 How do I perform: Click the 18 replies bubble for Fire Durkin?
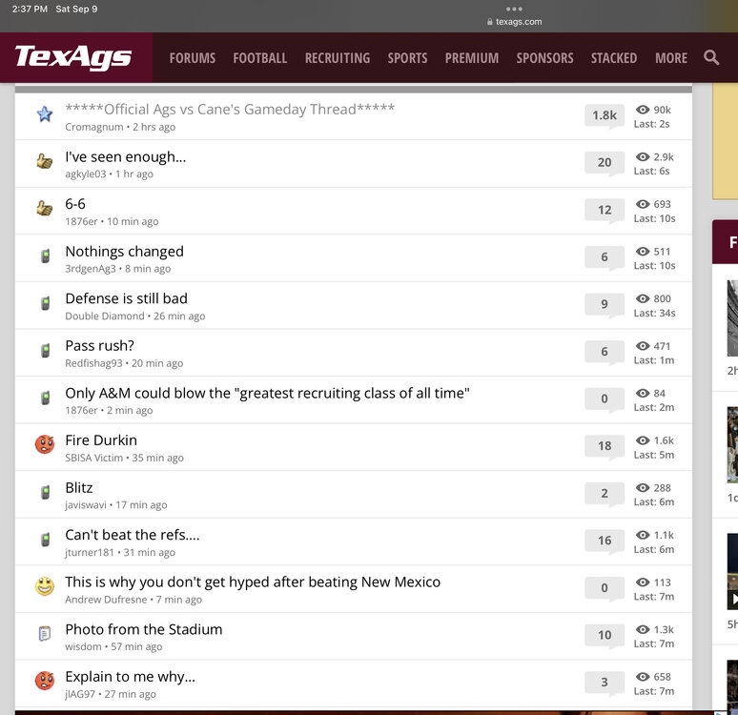605,445
